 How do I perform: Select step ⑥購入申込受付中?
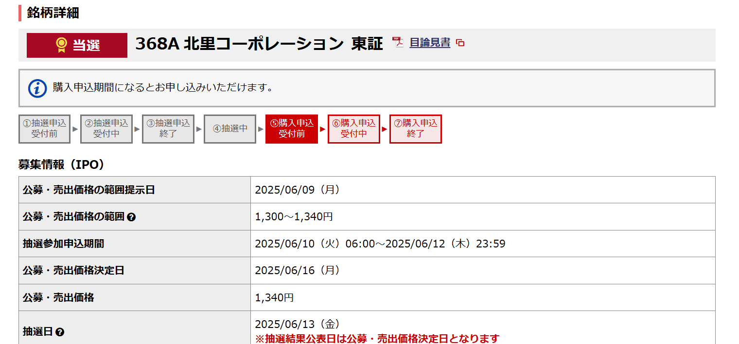coord(353,129)
